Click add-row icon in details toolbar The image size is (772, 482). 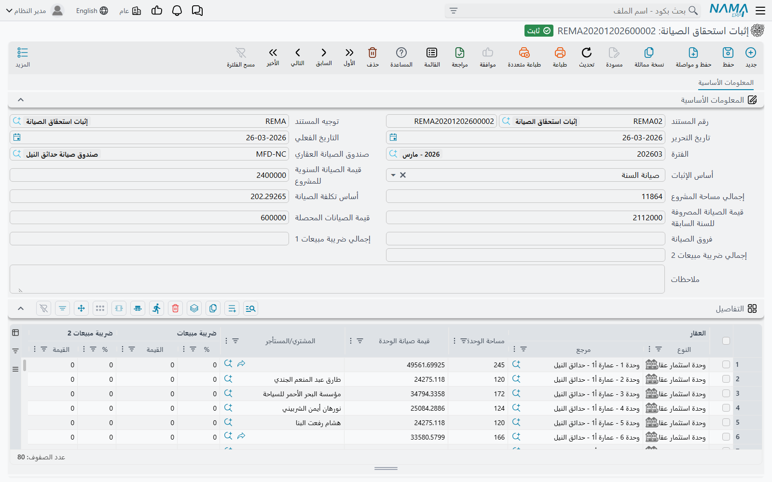[x=232, y=308]
